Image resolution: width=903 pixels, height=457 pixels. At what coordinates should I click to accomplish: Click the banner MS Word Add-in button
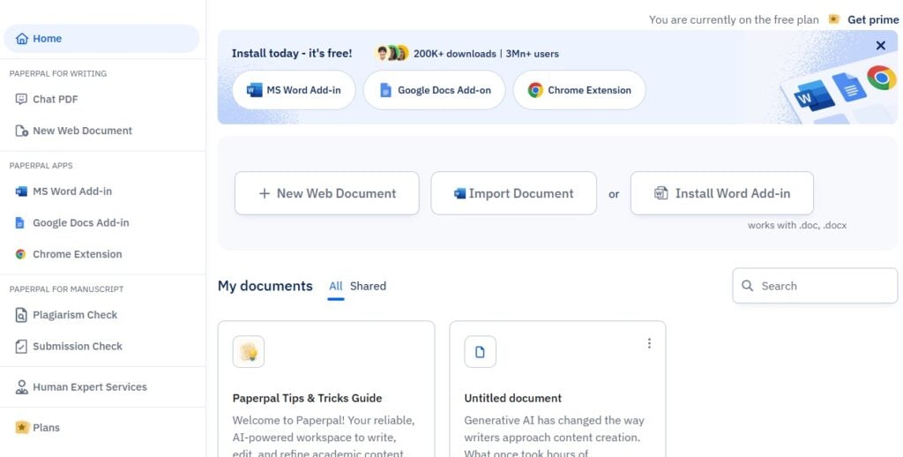tap(294, 90)
